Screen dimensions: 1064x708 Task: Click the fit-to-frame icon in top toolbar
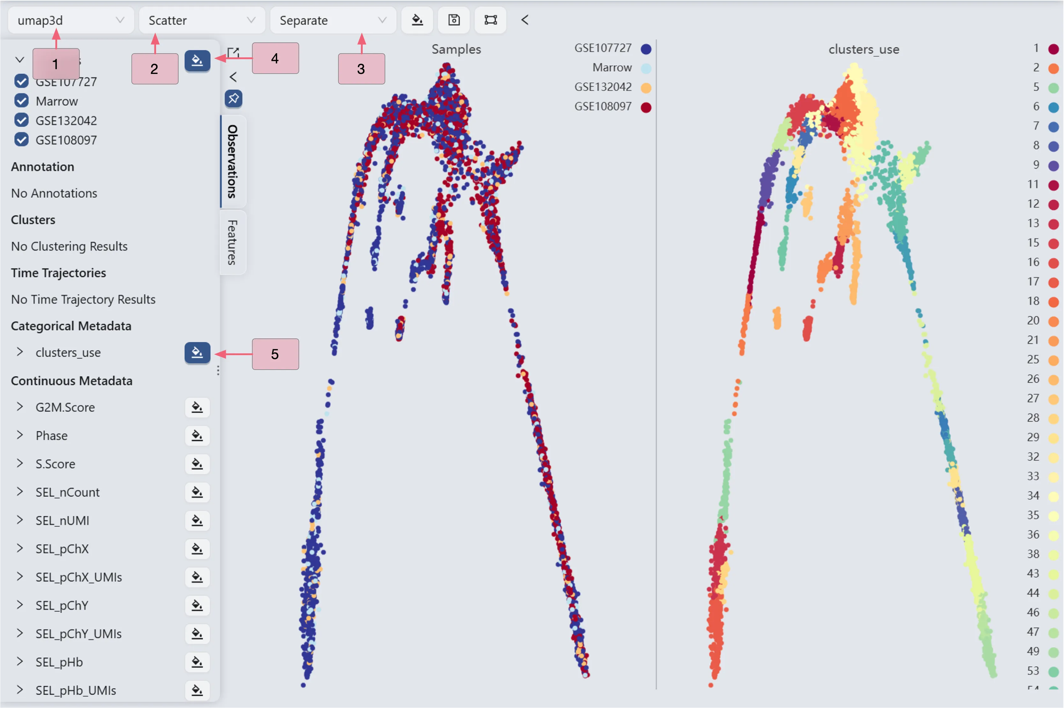(x=491, y=20)
